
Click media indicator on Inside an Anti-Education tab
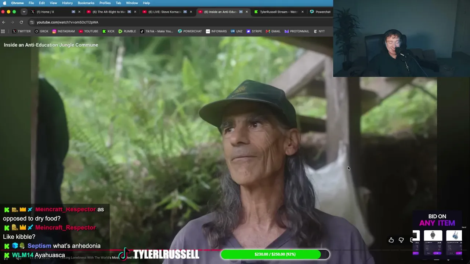click(241, 12)
